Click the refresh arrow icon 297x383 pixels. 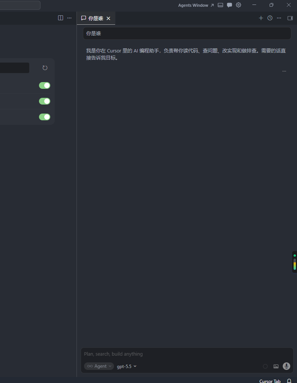(x=45, y=68)
